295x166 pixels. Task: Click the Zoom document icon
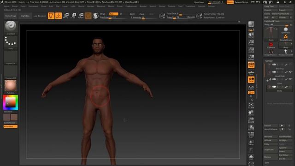251,42
